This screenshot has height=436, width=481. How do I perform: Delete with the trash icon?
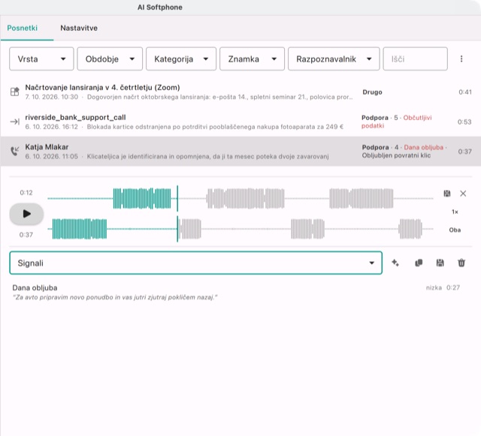461,263
